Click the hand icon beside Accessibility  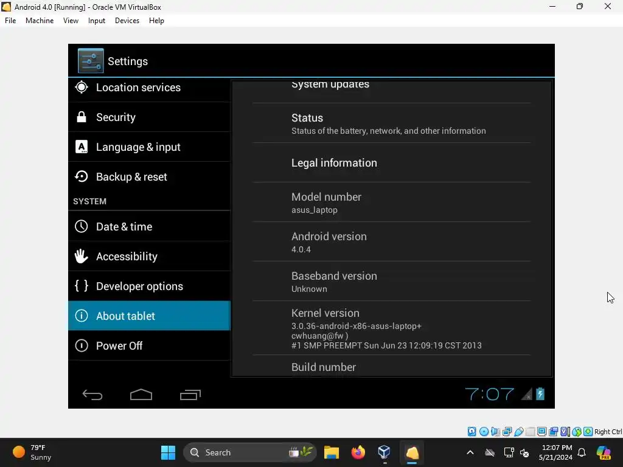[82, 256]
